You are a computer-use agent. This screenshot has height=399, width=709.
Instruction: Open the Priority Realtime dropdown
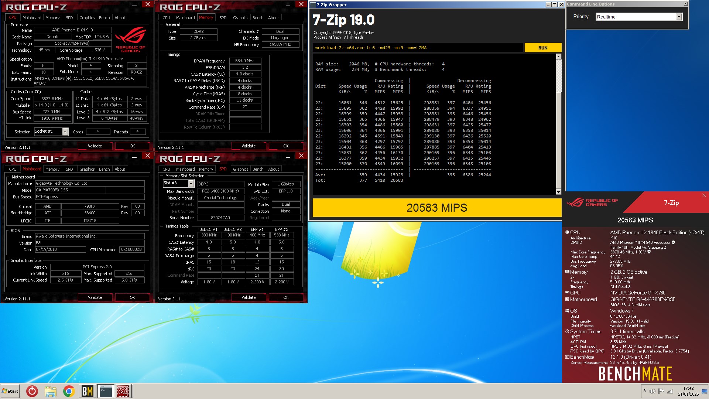click(x=679, y=17)
